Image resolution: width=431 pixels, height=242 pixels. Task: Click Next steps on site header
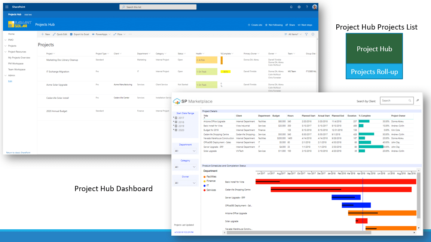(305, 25)
